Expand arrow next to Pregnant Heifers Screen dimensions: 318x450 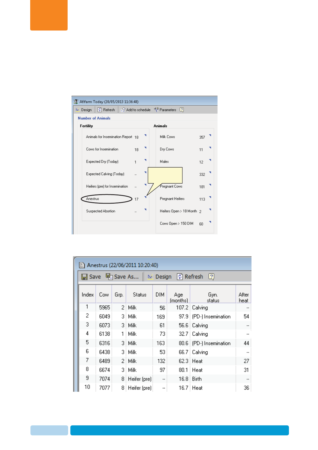click(x=210, y=197)
